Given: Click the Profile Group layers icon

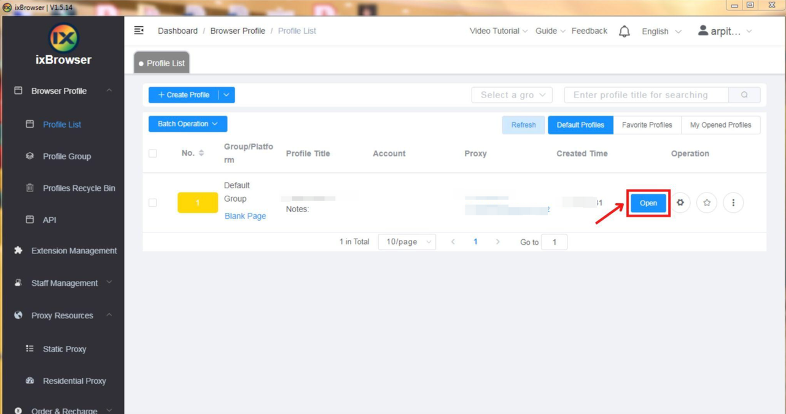Looking at the screenshot, I should click(x=29, y=156).
